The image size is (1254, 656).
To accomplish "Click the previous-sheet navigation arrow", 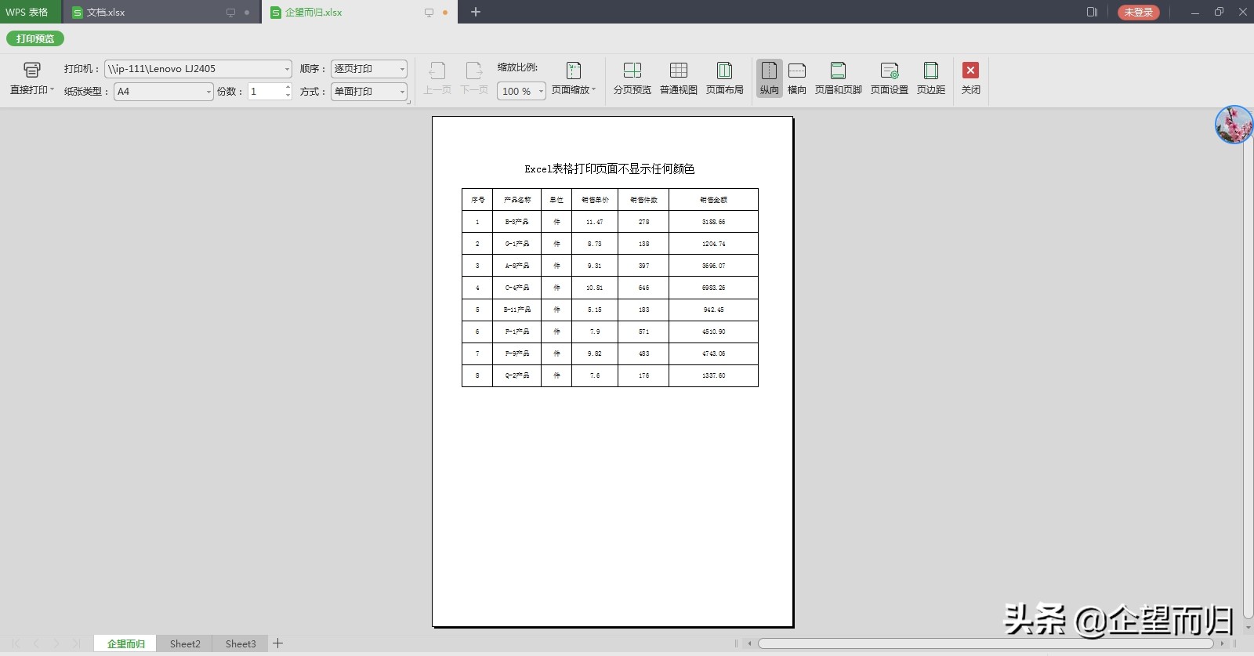I will 36,643.
